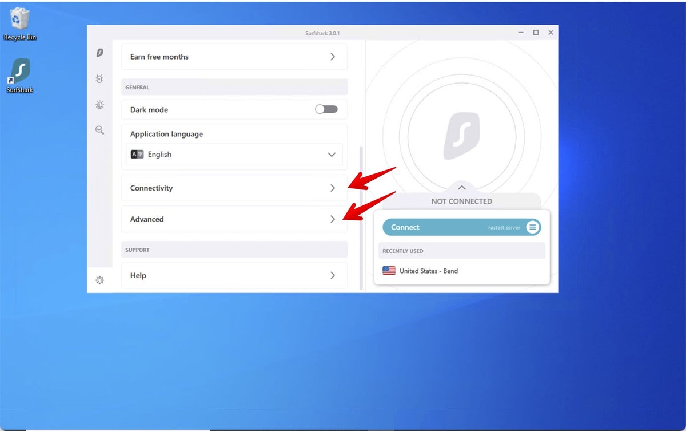Close the Surfshark window

(551, 33)
